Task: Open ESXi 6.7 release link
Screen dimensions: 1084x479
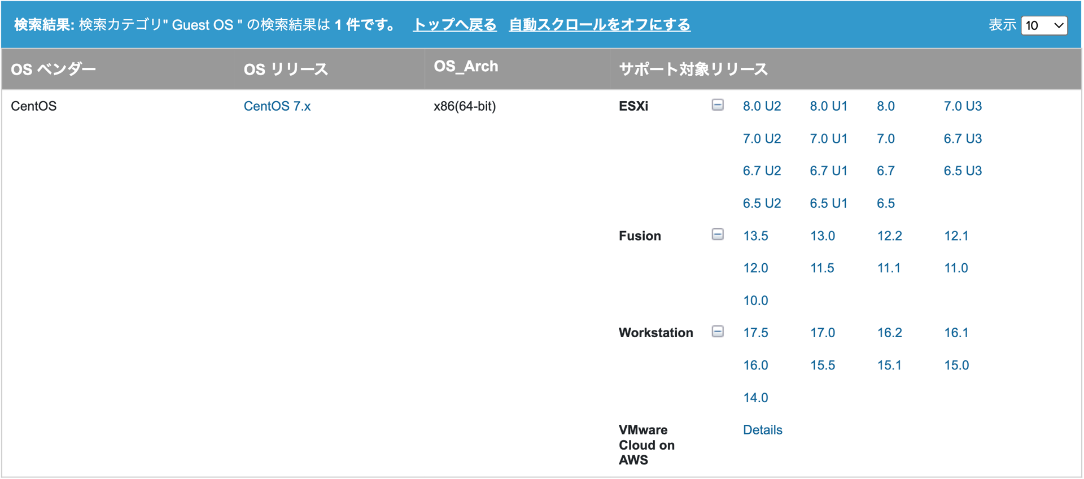Action: click(x=885, y=171)
